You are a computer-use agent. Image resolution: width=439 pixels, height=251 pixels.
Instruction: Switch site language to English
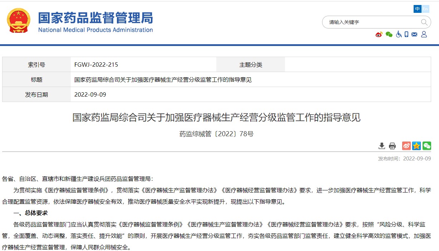(425, 9)
